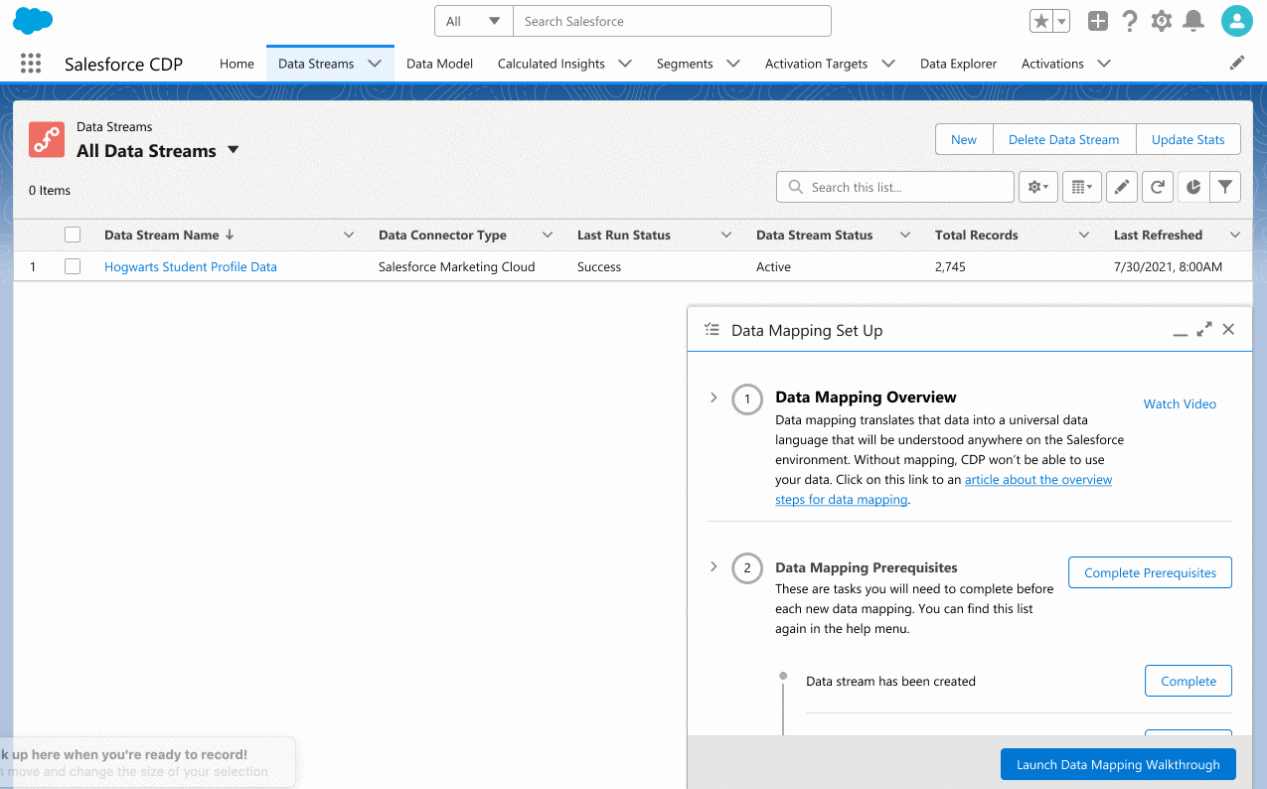Open the Watch Video link
This screenshot has height=789, width=1267.
(x=1180, y=403)
